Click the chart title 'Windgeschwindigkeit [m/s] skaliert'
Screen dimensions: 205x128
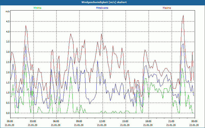tap(104, 2)
